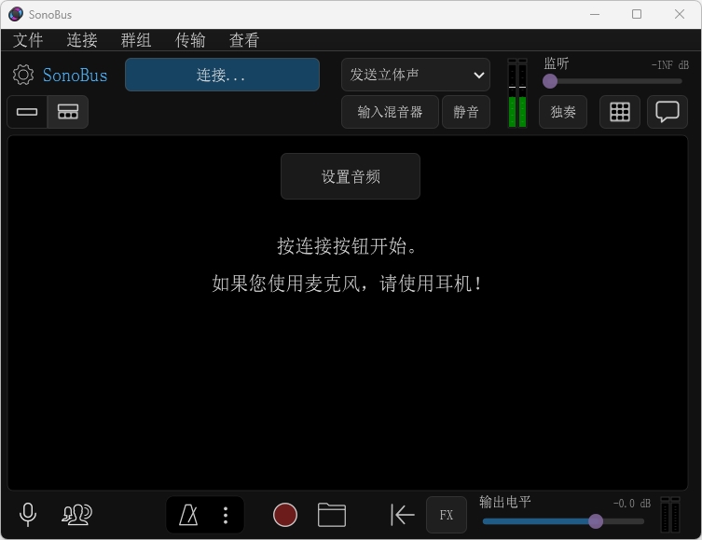Click the metronome icon

pyautogui.click(x=188, y=515)
